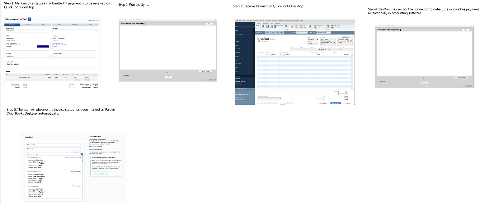480x205 pixels.
Task: Click the Type to Search List field
Action: 54,154
